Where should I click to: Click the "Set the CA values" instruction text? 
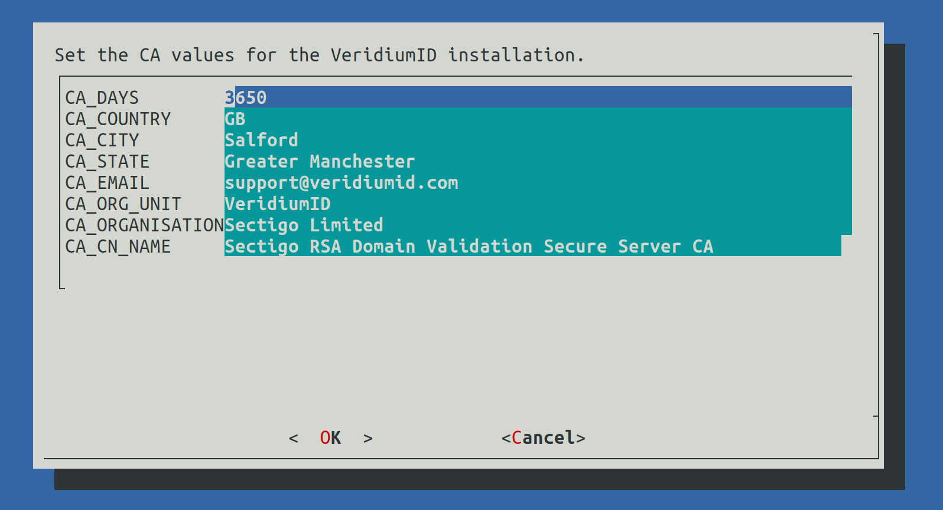point(319,55)
